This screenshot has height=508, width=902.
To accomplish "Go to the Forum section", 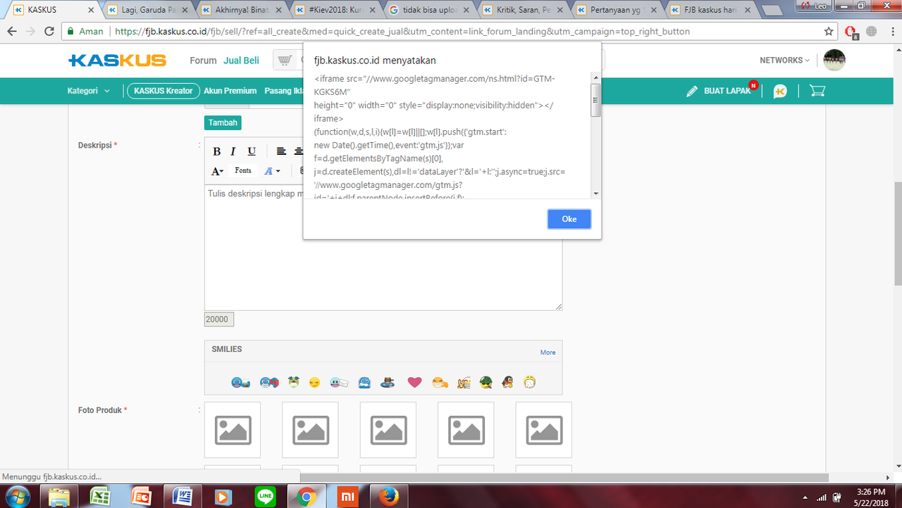I will (x=203, y=61).
